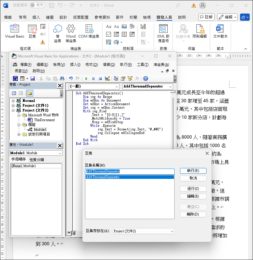Open Object Browser icon in VBA toolbar

[x=130, y=78]
